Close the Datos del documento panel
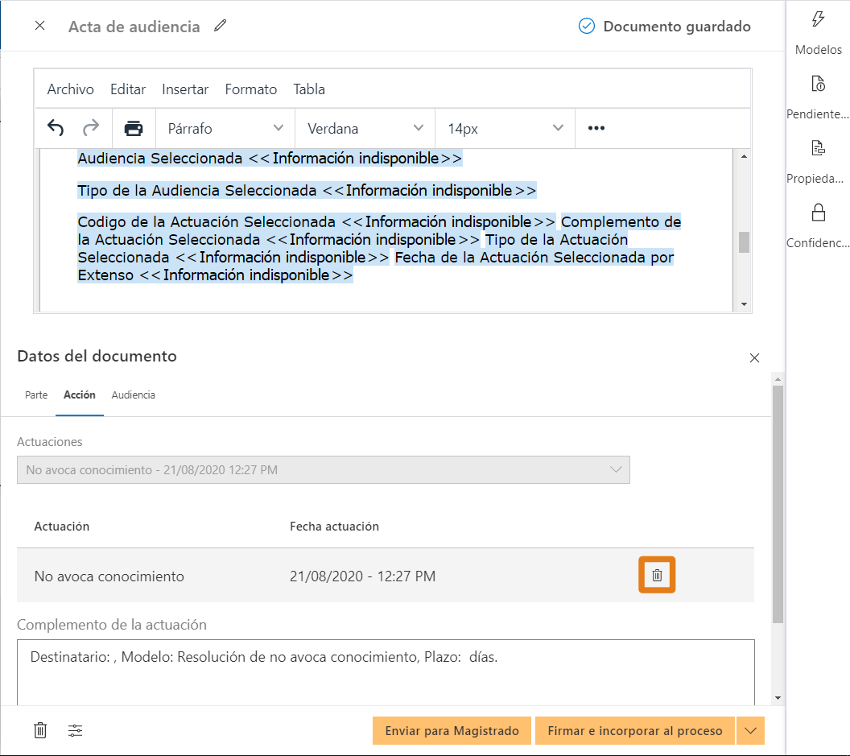The width and height of the screenshot is (850, 756). pyautogui.click(x=754, y=358)
